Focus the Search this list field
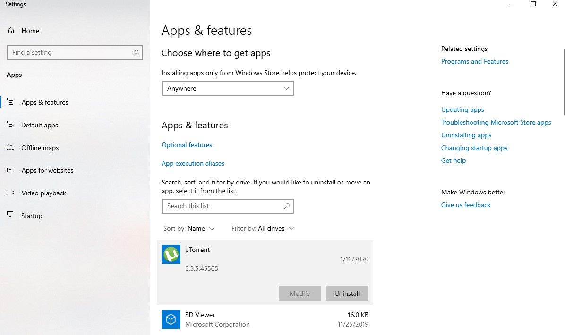 (x=227, y=206)
